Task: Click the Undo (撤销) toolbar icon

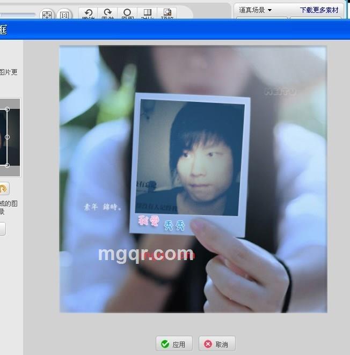Action: 88,13
